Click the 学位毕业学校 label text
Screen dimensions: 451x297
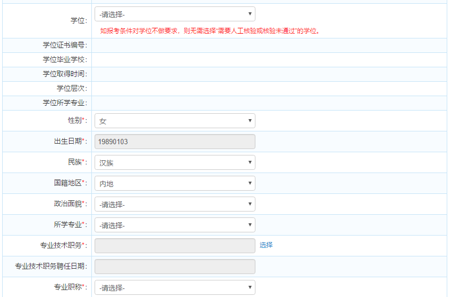pyautogui.click(x=65, y=59)
